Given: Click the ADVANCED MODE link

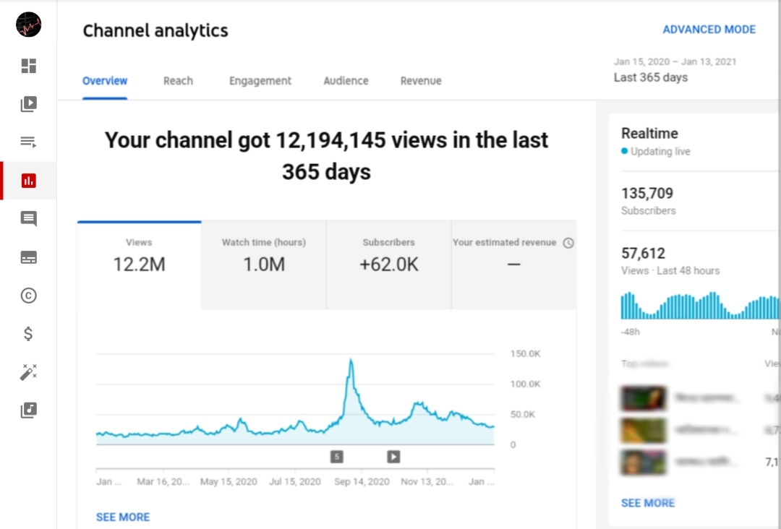Looking at the screenshot, I should tap(709, 30).
